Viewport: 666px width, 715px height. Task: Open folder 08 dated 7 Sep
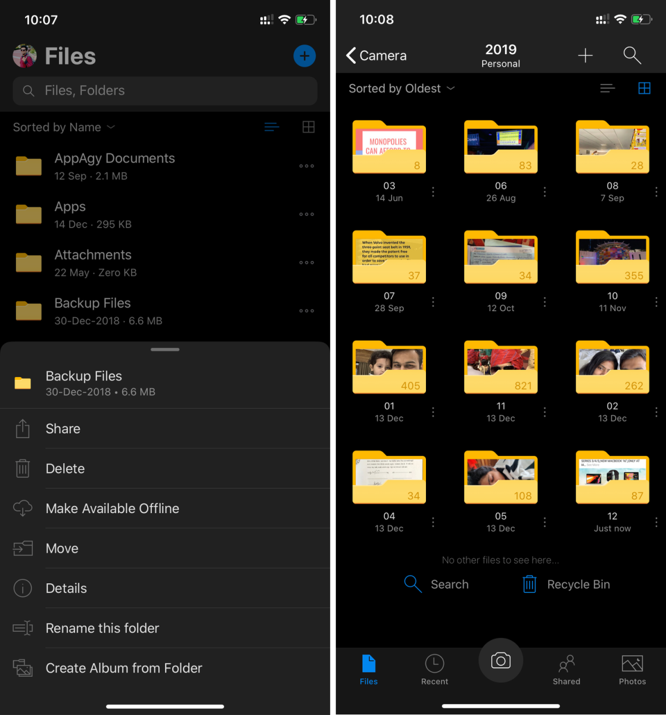pos(612,147)
